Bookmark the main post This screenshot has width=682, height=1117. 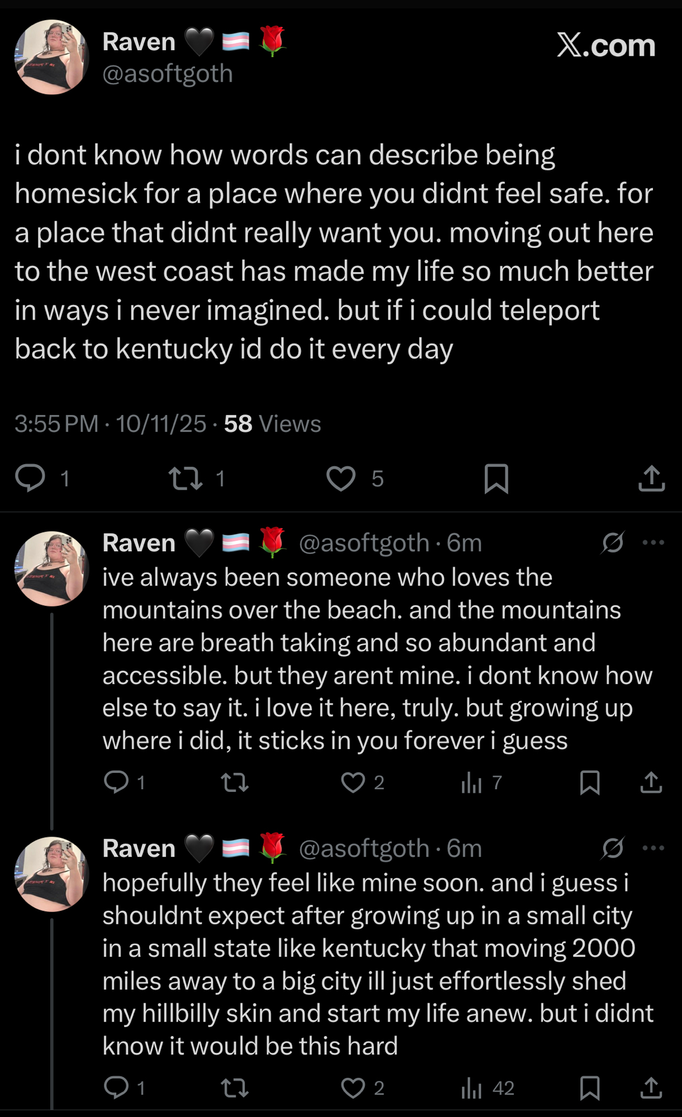(x=496, y=479)
